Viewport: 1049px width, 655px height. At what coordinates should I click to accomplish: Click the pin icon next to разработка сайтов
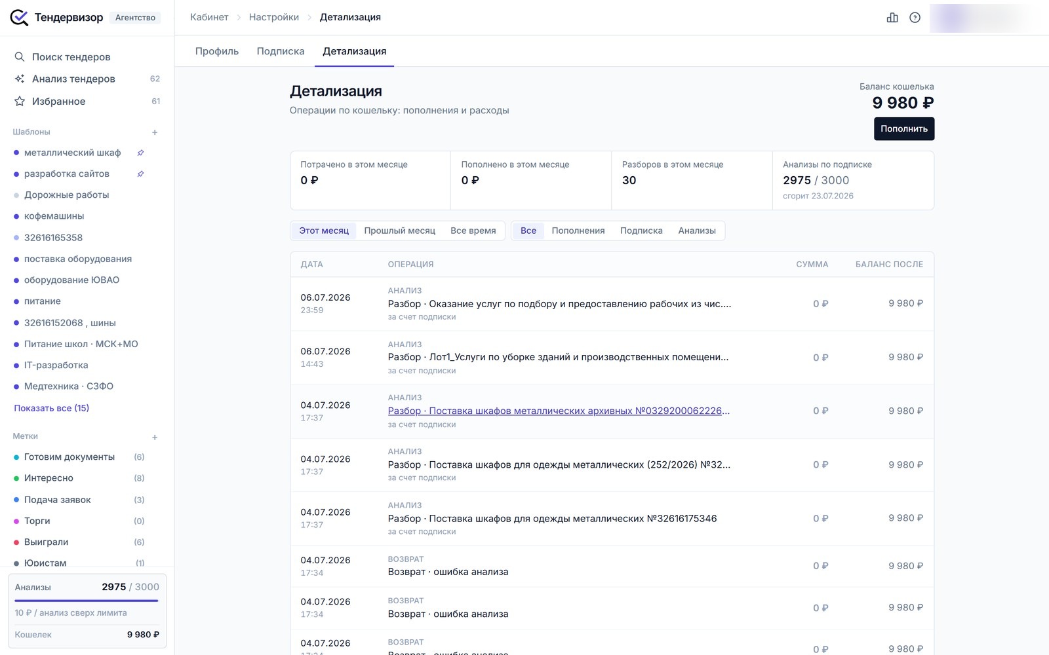pyautogui.click(x=140, y=174)
